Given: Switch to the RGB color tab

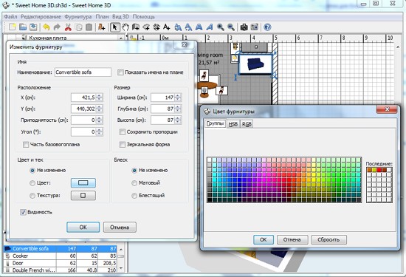Looking at the screenshot, I should [x=247, y=124].
